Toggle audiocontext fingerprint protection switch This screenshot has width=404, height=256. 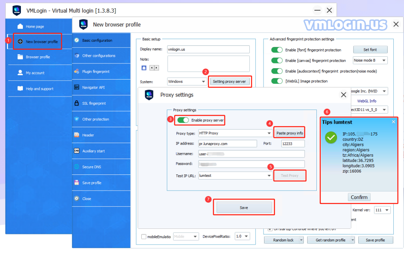point(277,71)
